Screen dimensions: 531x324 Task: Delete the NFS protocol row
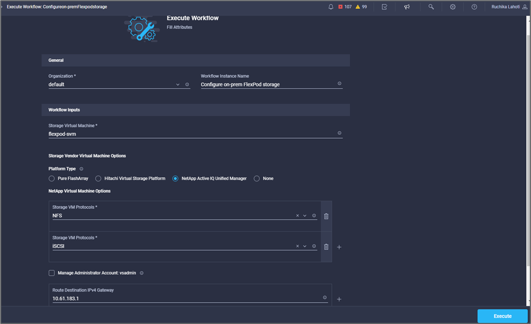click(326, 216)
